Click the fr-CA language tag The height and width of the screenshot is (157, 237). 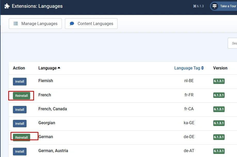pos(189,109)
